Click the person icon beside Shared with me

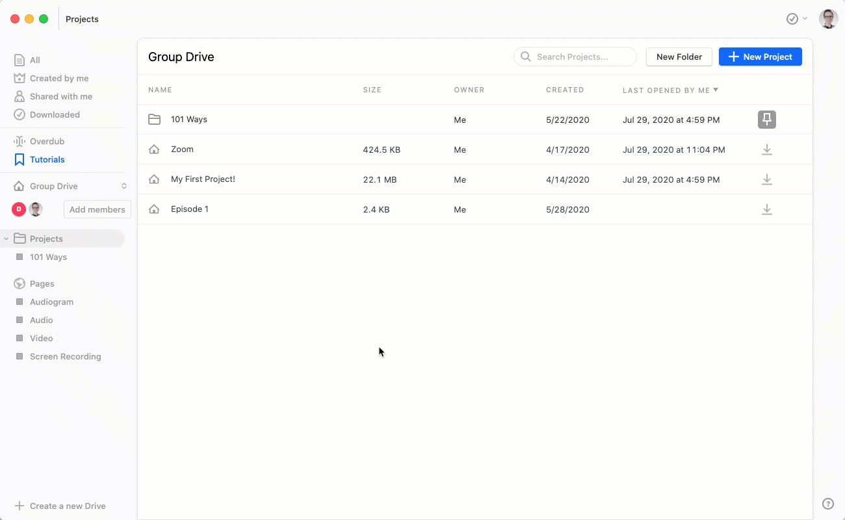pos(19,96)
